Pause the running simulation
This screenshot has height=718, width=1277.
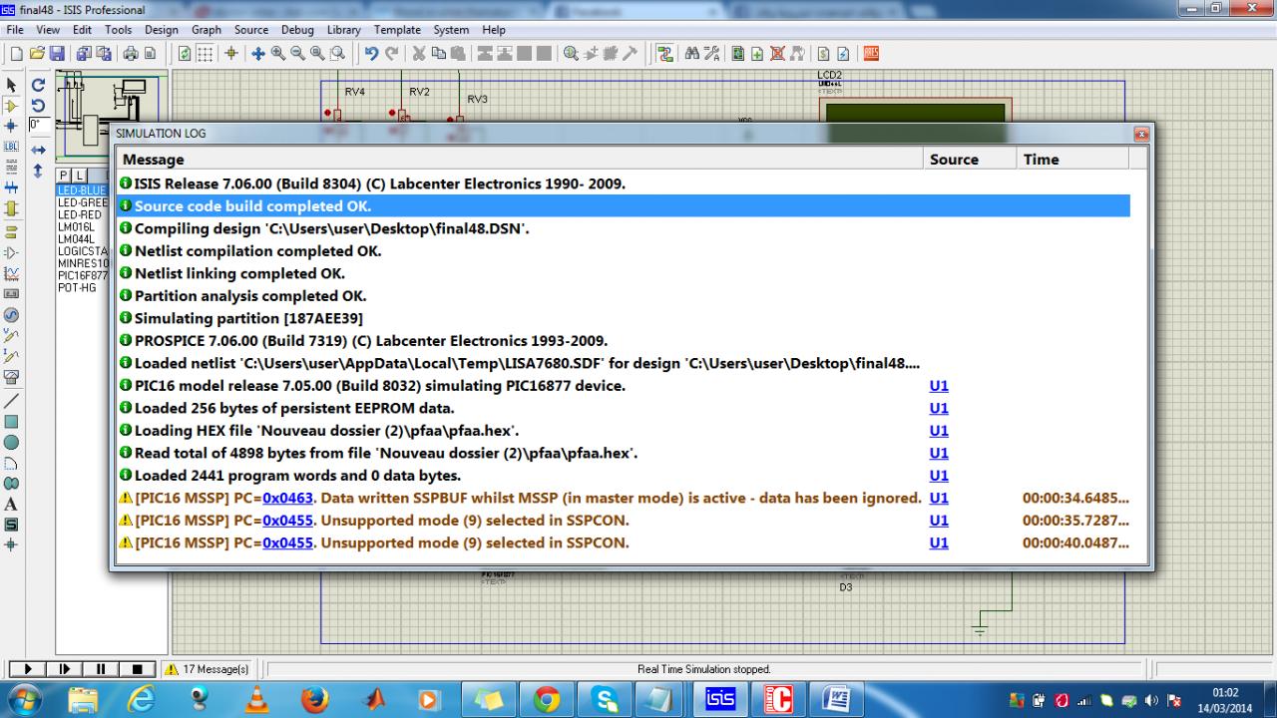101,669
